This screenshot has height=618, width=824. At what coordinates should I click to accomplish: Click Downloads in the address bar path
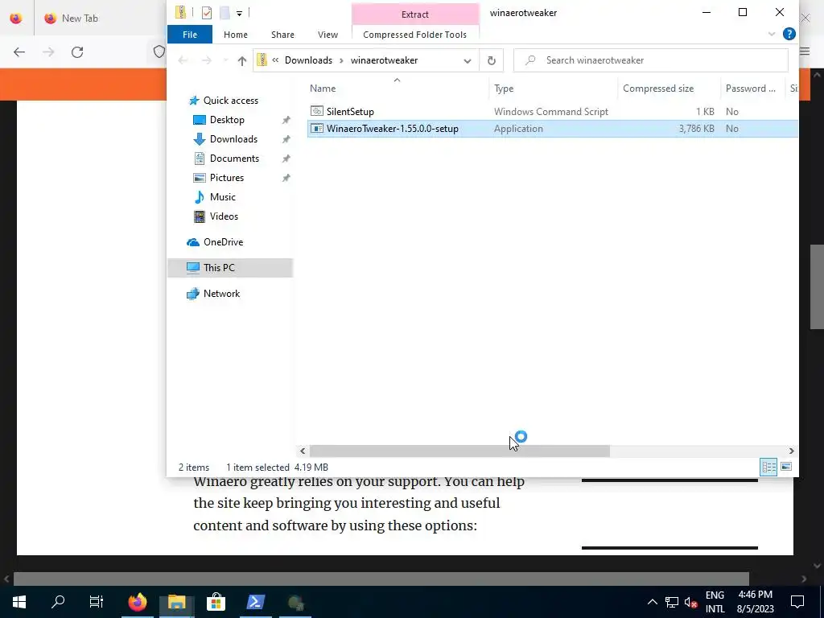coord(308,60)
